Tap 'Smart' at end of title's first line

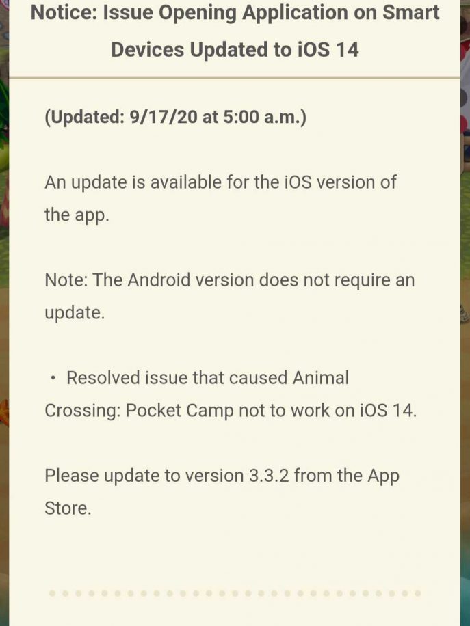tap(411, 12)
